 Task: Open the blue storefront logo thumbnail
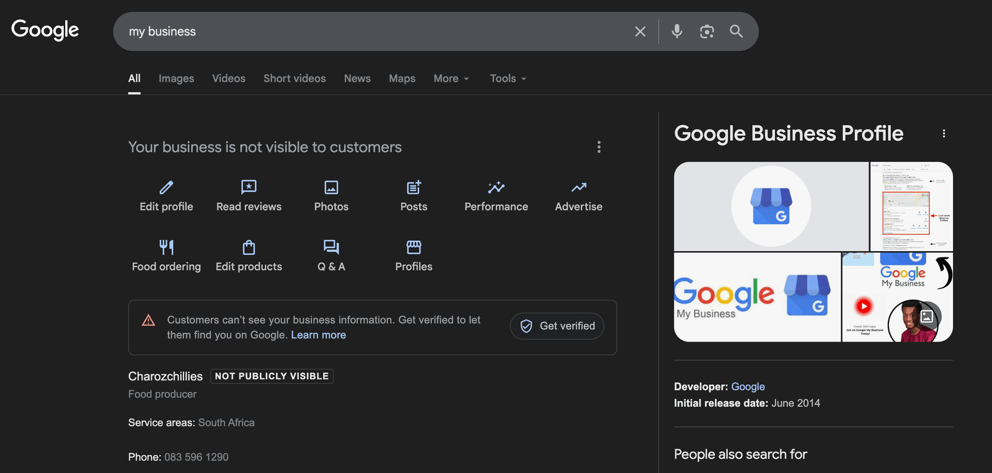click(771, 206)
